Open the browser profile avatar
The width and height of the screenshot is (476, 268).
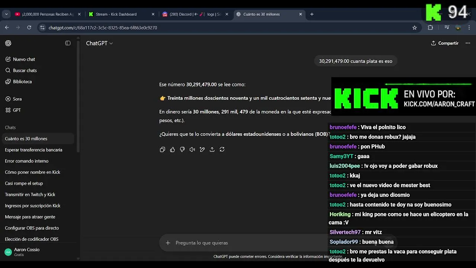pos(458,28)
